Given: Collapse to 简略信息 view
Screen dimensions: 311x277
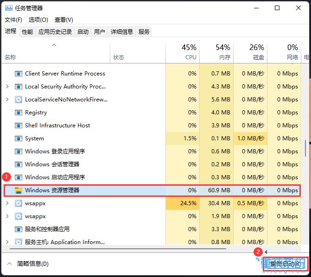Looking at the screenshot, I should (x=28, y=264).
